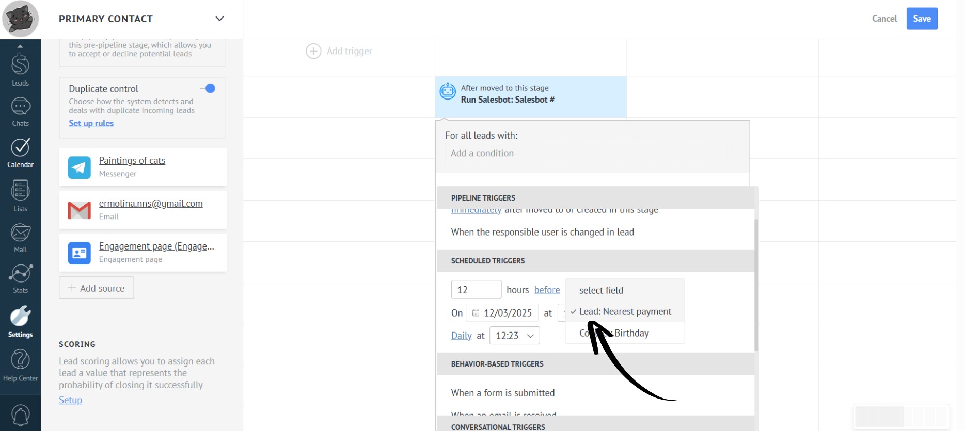This screenshot has height=431, width=965.
Task: Click the Set up rules link
Action: click(x=91, y=123)
